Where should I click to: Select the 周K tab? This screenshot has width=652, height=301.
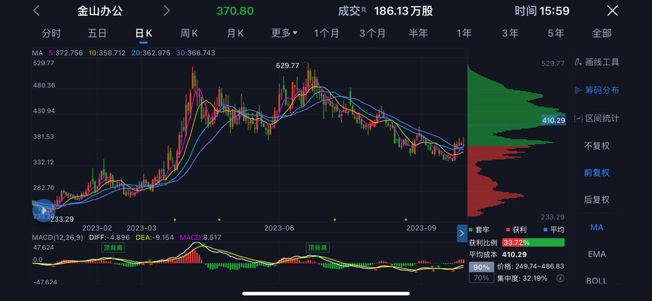[x=189, y=33]
